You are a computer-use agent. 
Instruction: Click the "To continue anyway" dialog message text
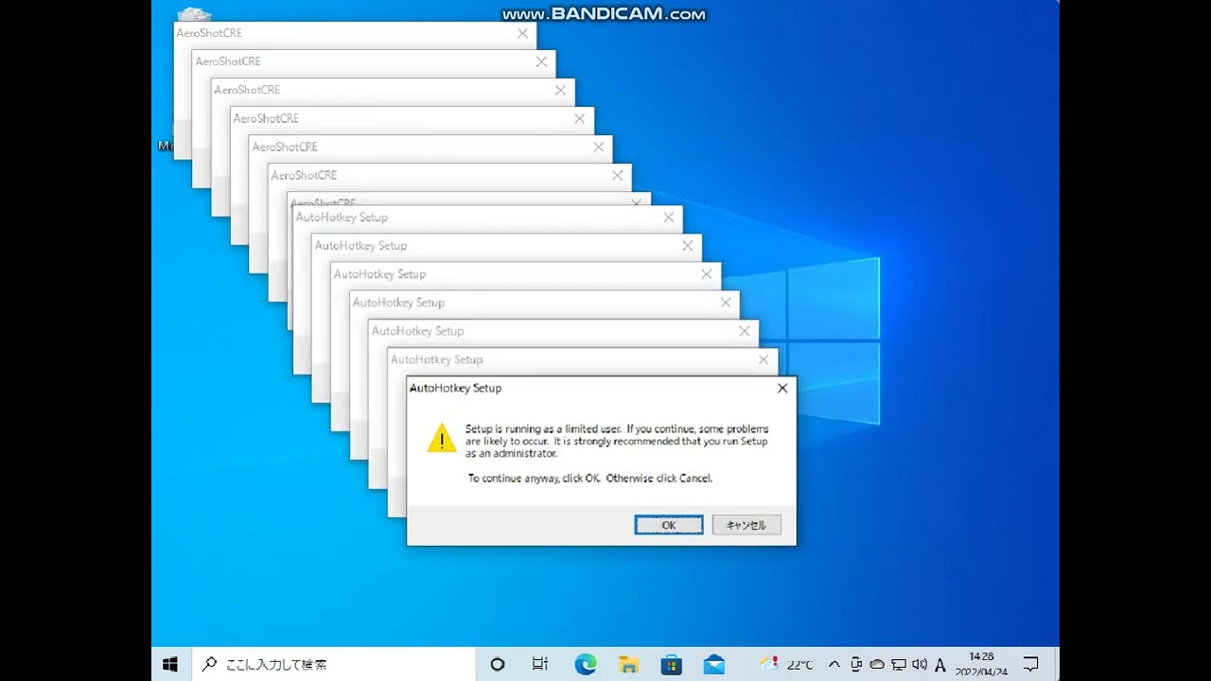pos(590,479)
